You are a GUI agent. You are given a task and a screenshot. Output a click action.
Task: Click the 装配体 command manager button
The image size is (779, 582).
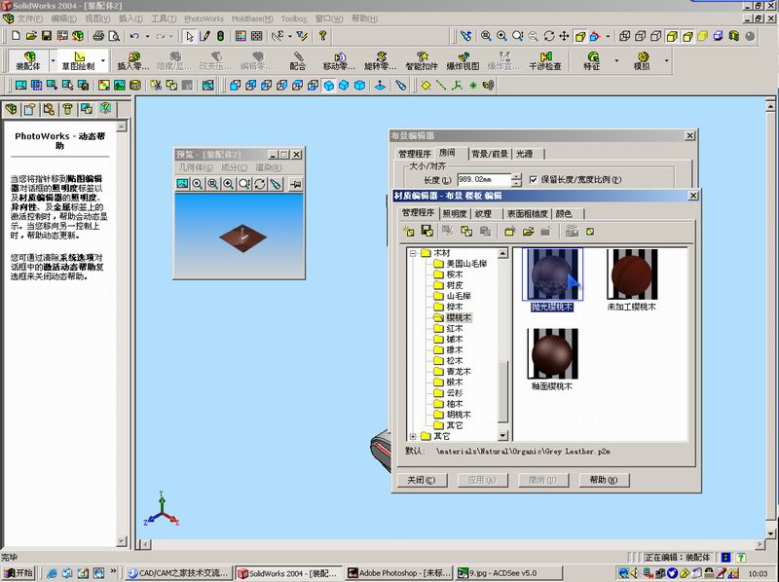(x=29, y=60)
